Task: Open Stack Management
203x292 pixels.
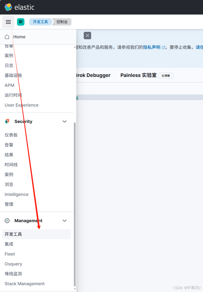Action: tap(25, 284)
